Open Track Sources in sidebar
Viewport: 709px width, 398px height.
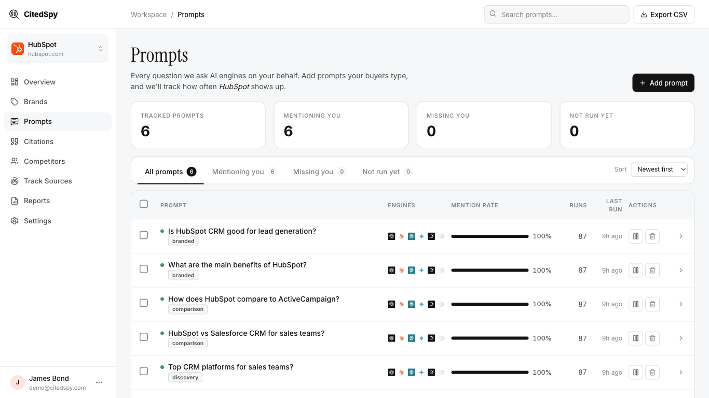(x=58, y=181)
